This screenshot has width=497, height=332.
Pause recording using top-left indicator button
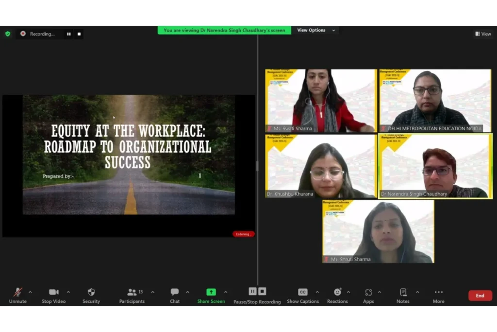[x=69, y=34]
